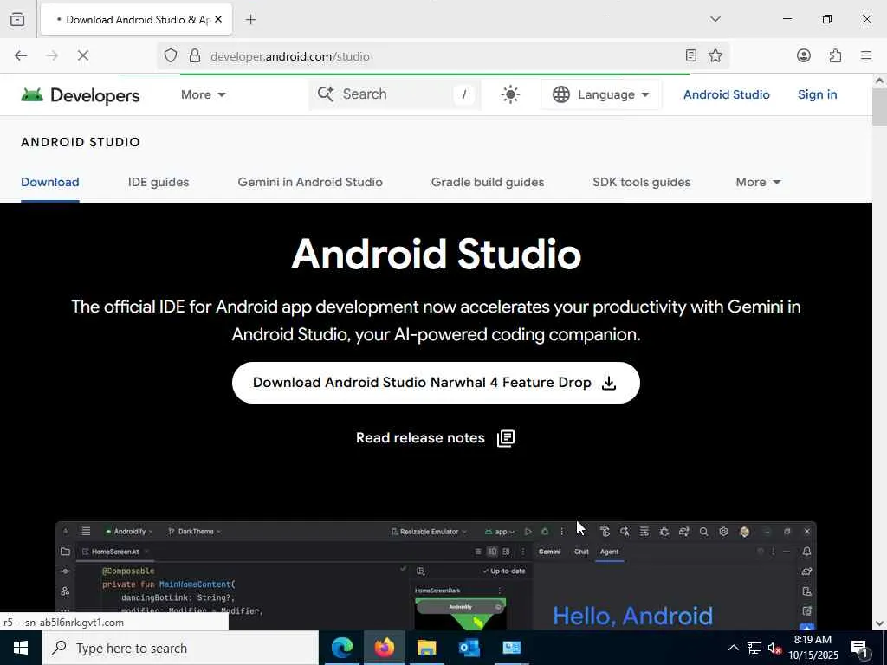Open the extensions puzzle icon

(835, 55)
